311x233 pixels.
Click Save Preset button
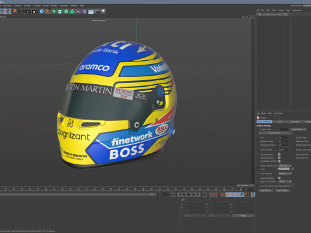tap(282, 190)
